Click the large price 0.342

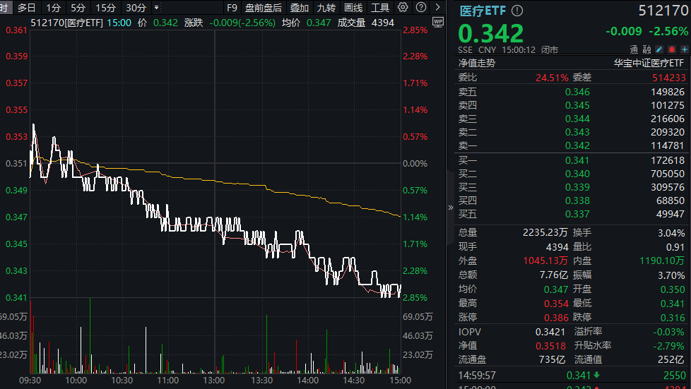pyautogui.click(x=491, y=33)
